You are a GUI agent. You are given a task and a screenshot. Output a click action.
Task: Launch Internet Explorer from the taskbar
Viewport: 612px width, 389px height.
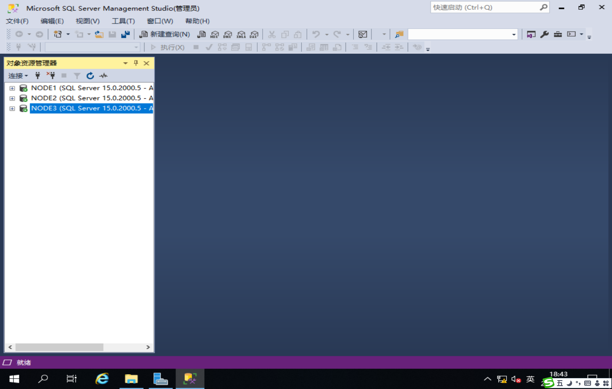pyautogui.click(x=102, y=379)
